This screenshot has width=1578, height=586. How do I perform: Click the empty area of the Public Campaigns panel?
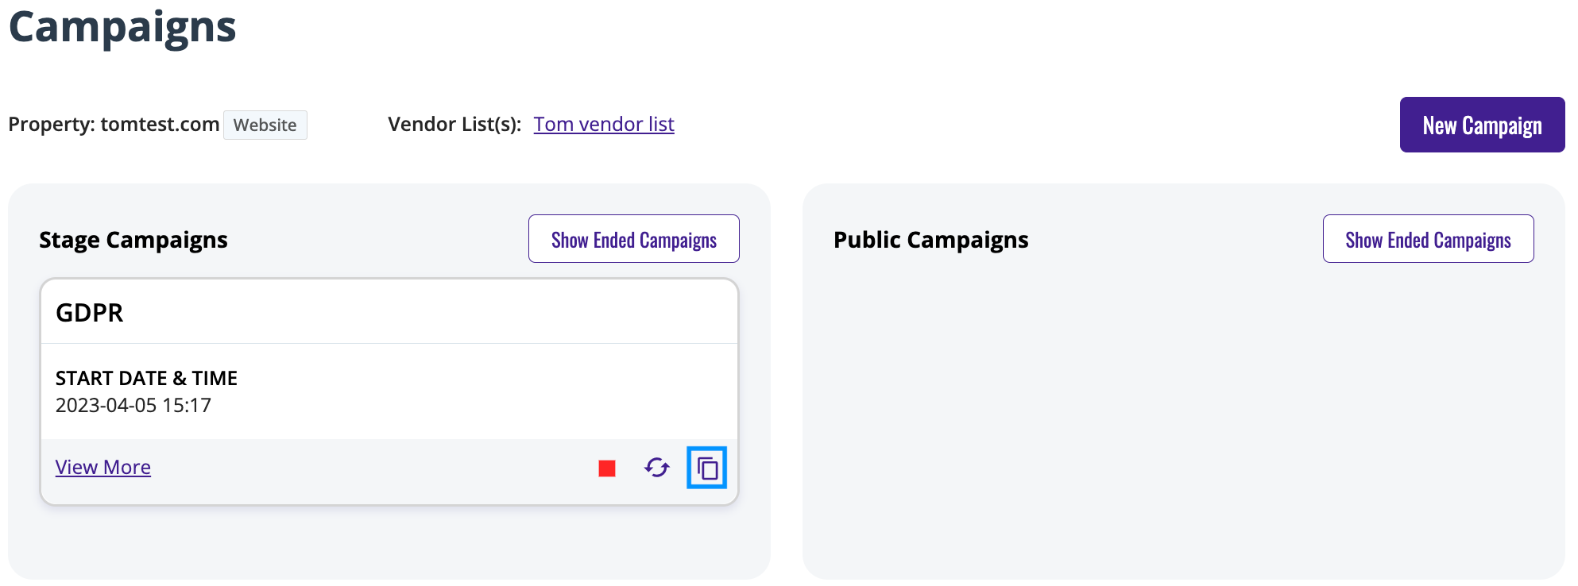coord(1184,421)
